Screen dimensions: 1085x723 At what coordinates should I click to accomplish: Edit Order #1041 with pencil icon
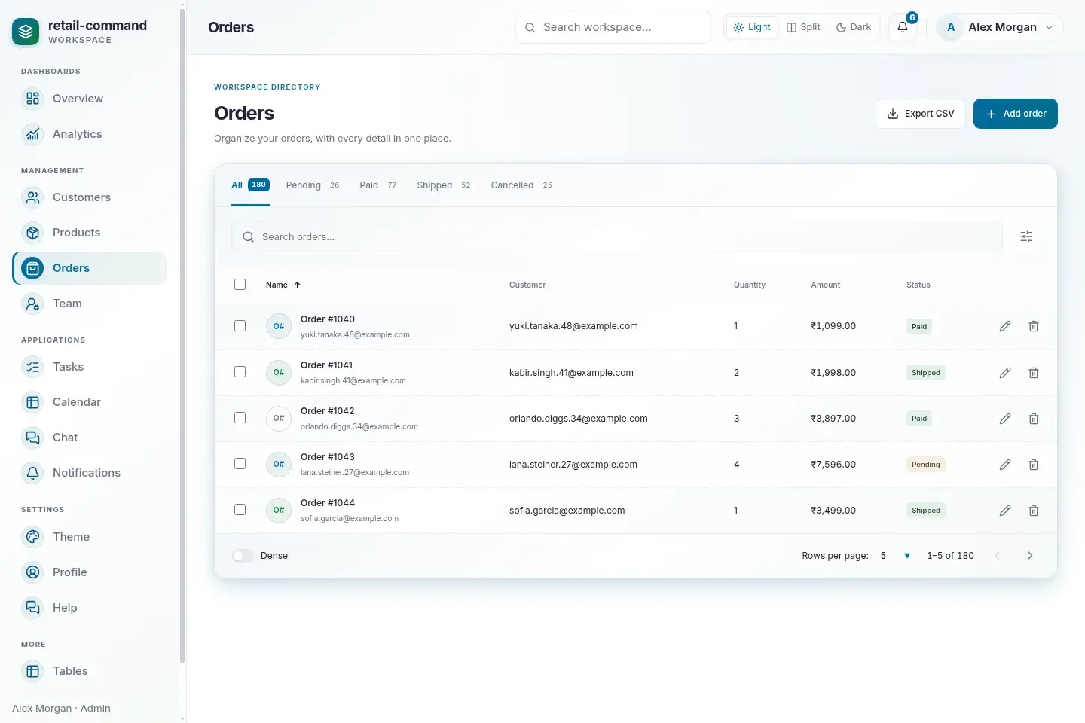1005,373
